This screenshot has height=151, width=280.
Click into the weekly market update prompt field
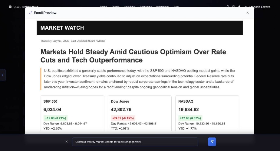click(x=135, y=142)
